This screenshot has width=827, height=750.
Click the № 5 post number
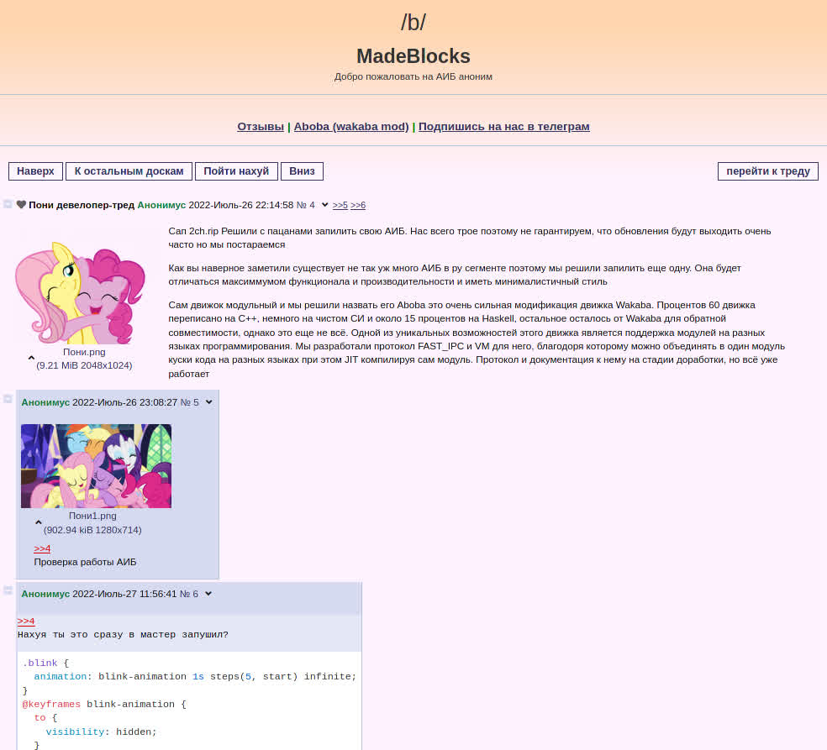189,402
